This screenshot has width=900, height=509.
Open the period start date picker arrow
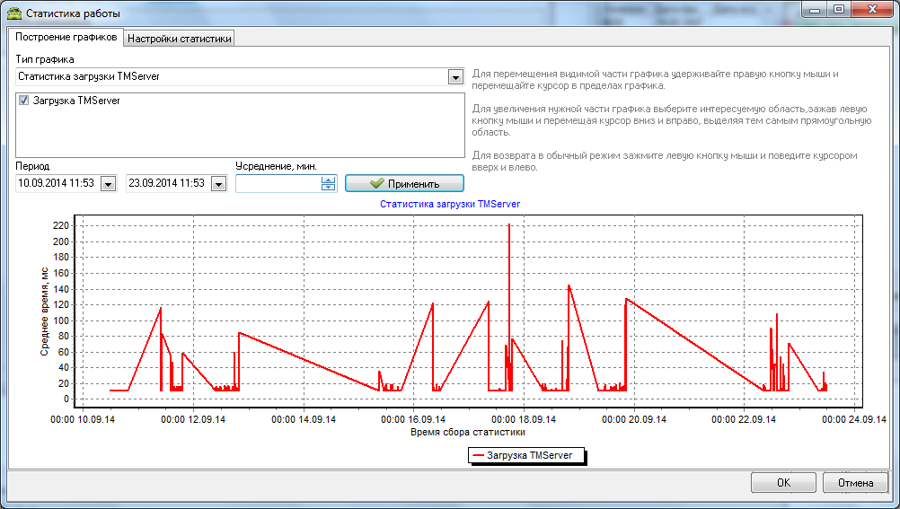point(108,184)
